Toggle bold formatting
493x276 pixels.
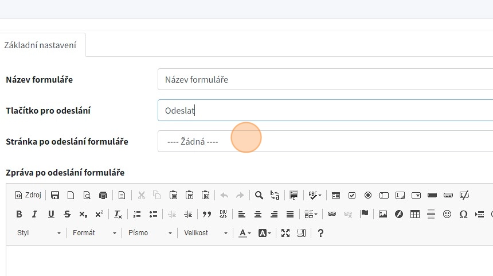[19, 214]
